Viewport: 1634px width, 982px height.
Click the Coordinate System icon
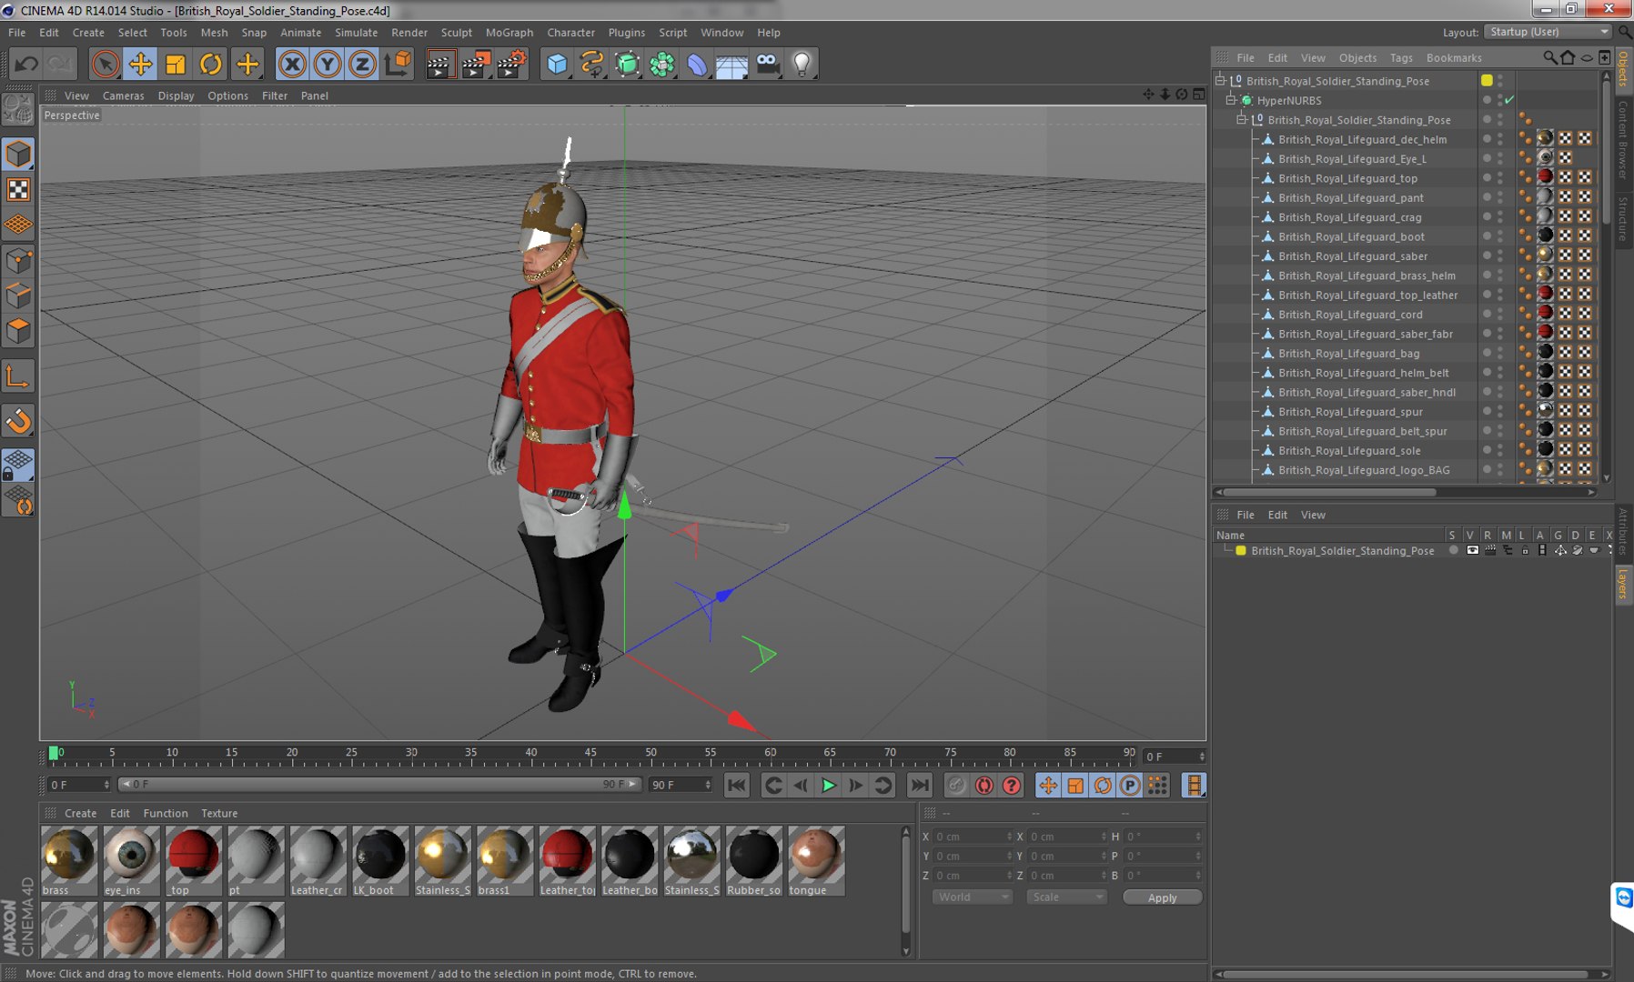[x=398, y=64]
